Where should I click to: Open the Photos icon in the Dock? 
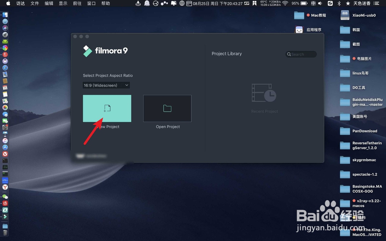click(x=5, y=108)
